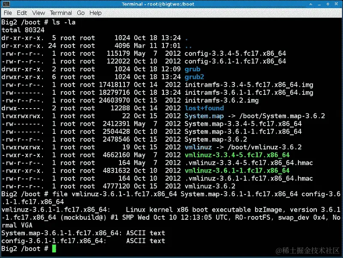Click 'config-3.3.4-5.fc17.x86_64' filename
The height and width of the screenshot is (258, 343).
(235, 53)
